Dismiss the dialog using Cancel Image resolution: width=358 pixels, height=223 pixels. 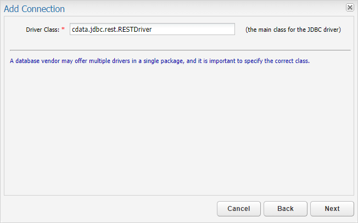point(239,208)
